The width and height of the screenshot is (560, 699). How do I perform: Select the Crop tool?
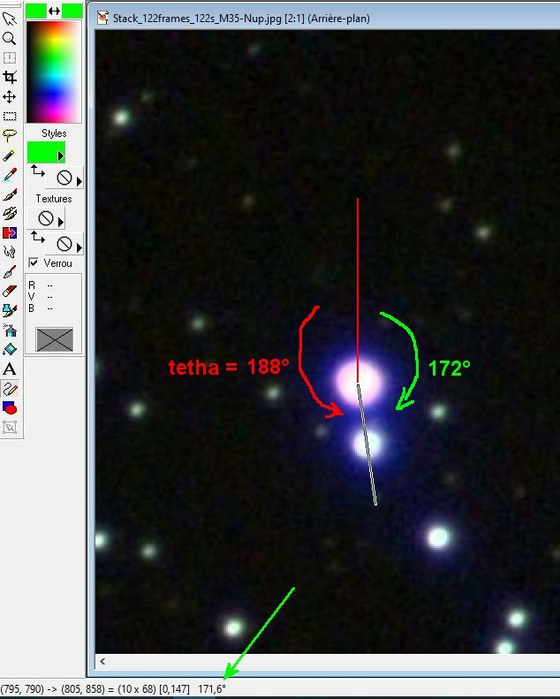tap(10, 77)
